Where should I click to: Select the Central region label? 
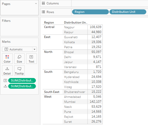click(49, 27)
